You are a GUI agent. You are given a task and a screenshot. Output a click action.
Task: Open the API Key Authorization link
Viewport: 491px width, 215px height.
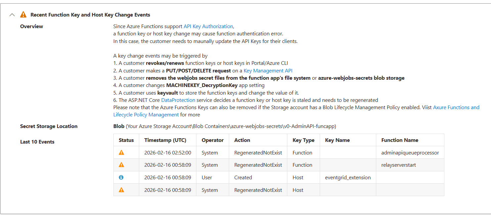click(x=208, y=26)
